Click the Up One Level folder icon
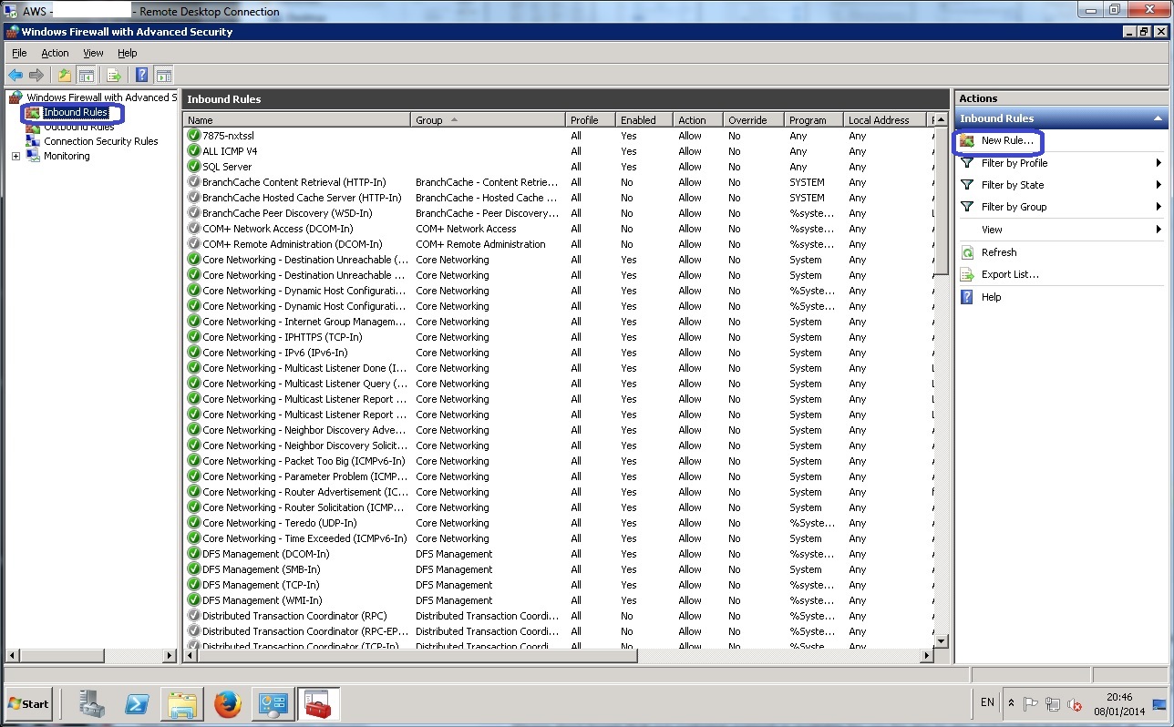This screenshot has height=727, width=1174. 65,76
